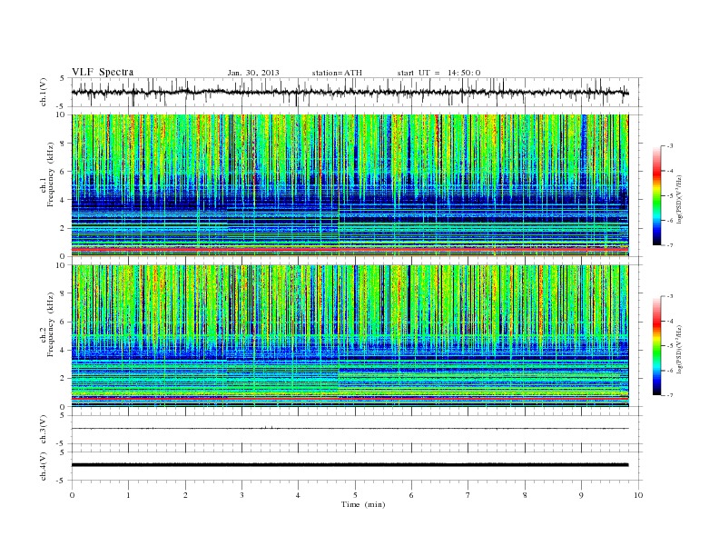Click time axis tick label "7"
719x556 pixels.
pos(468,495)
